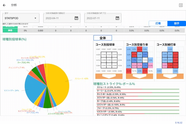Switch to the 打者 (batter) tab

158,24
